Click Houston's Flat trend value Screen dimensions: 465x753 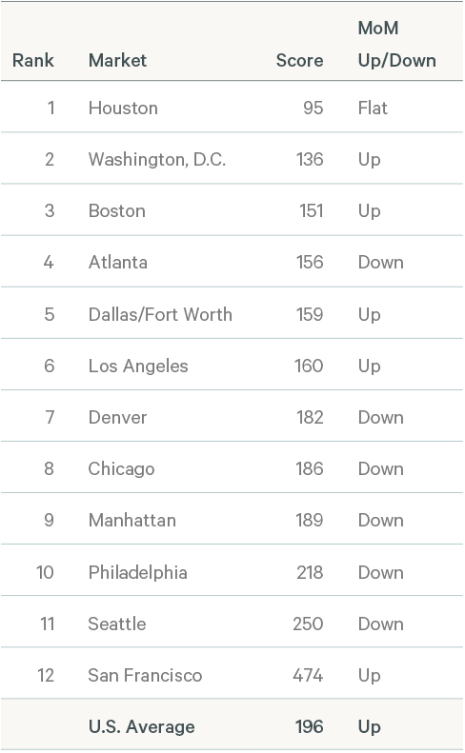pyautogui.click(x=373, y=109)
